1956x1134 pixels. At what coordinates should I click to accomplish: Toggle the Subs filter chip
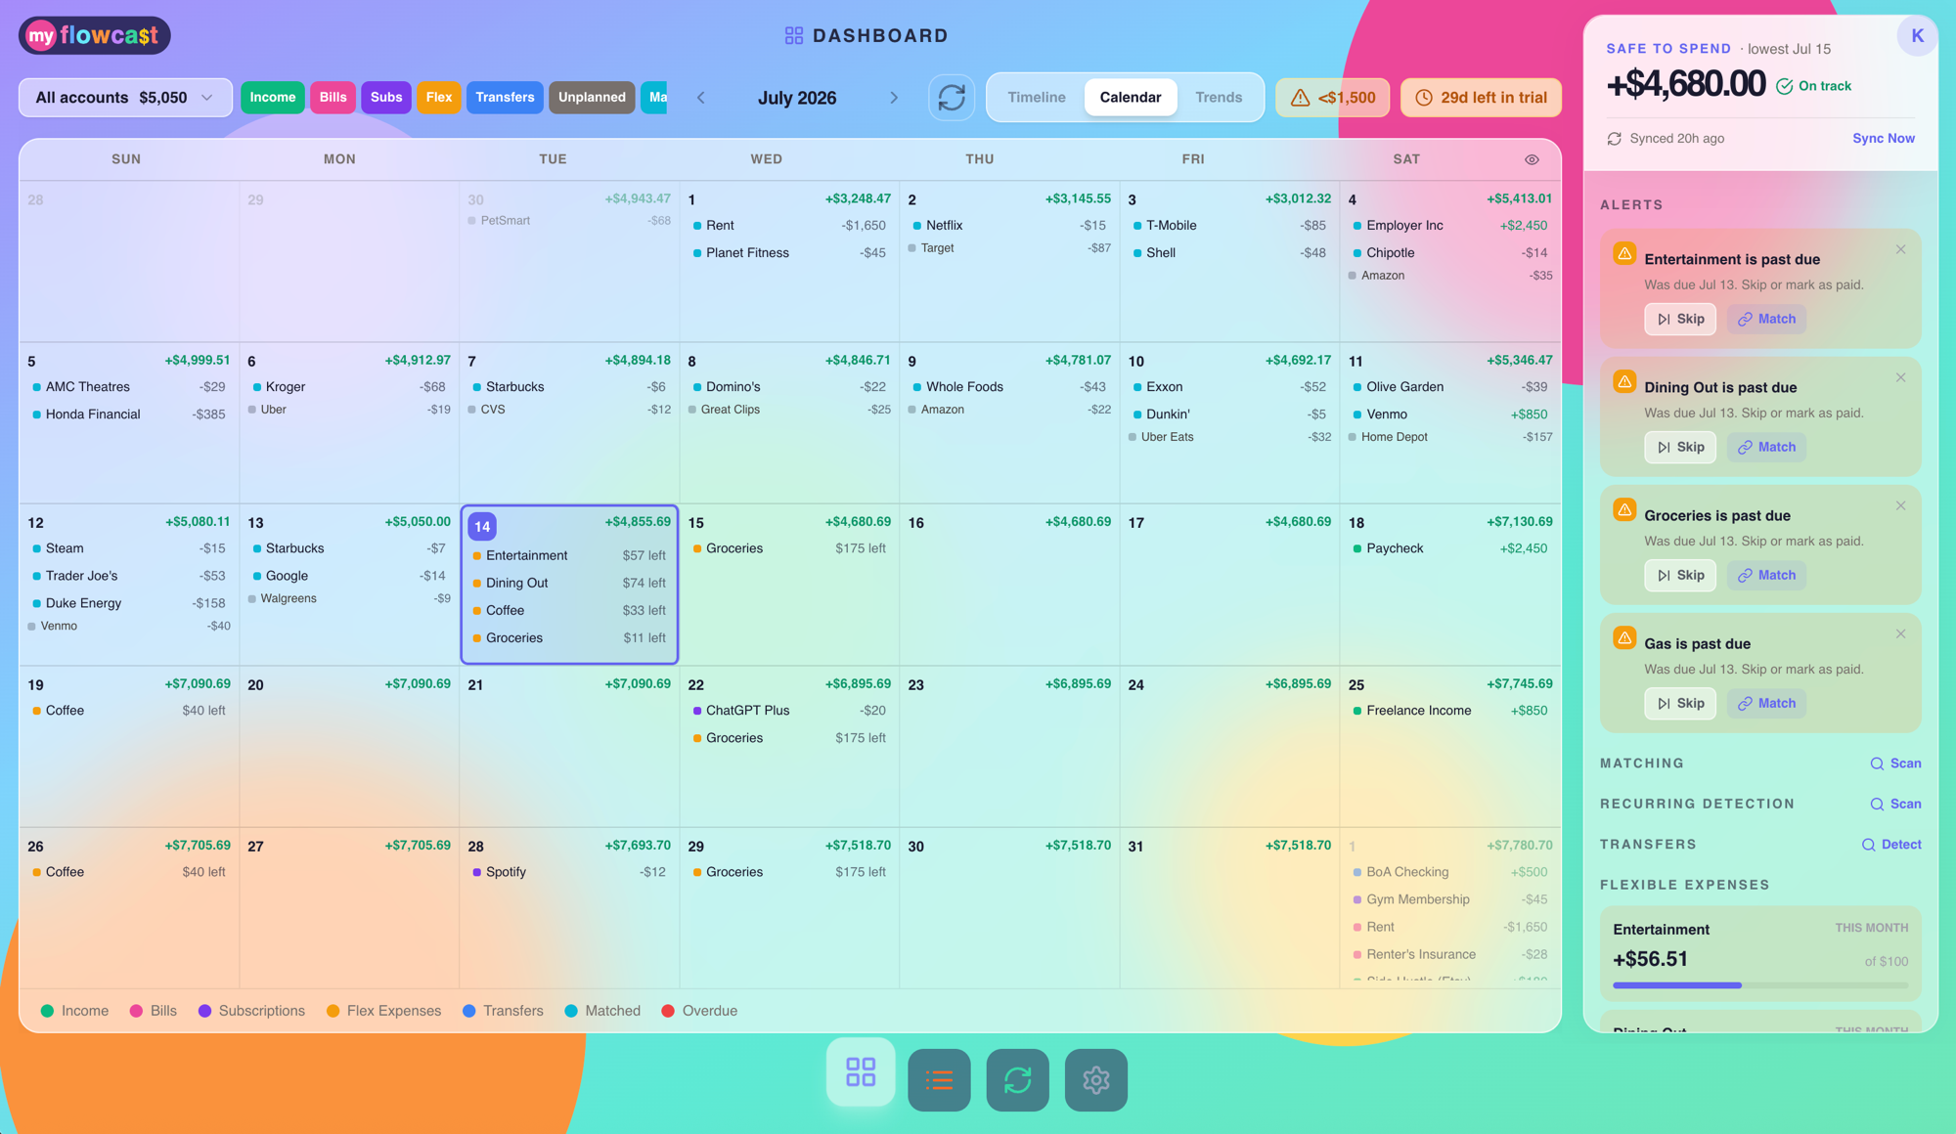[386, 97]
